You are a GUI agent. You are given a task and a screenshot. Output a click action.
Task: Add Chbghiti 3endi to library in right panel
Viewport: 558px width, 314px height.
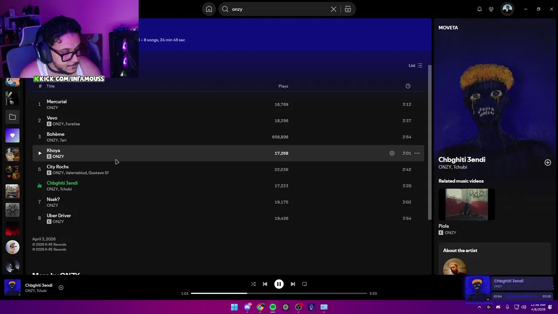(x=548, y=163)
